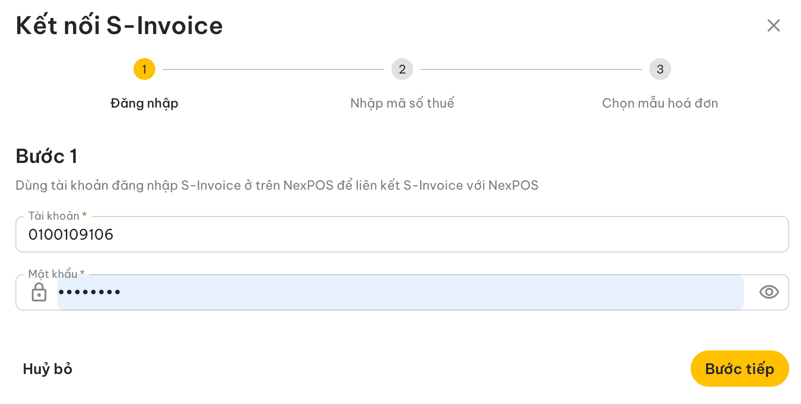The image size is (801, 404).
Task: Go to step 2 circle
Action: point(402,69)
